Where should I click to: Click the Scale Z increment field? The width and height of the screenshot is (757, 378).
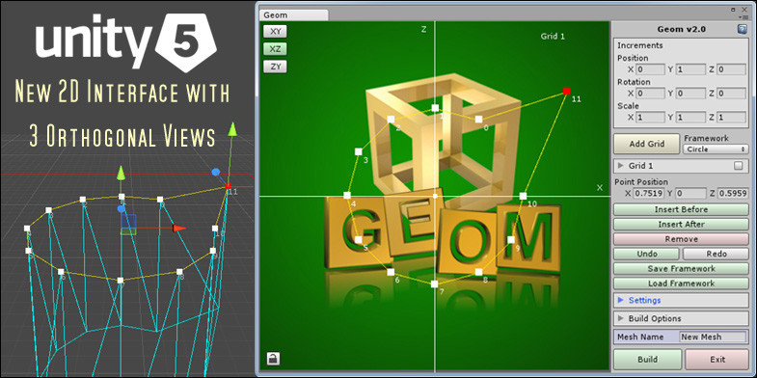point(731,117)
